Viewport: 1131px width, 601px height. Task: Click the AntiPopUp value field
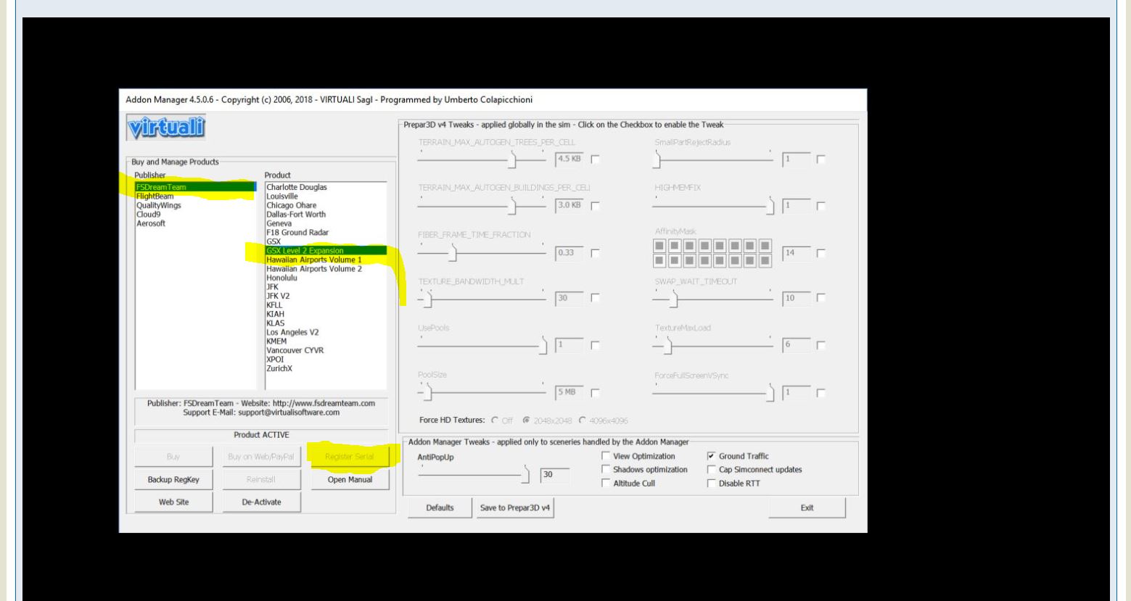[555, 476]
